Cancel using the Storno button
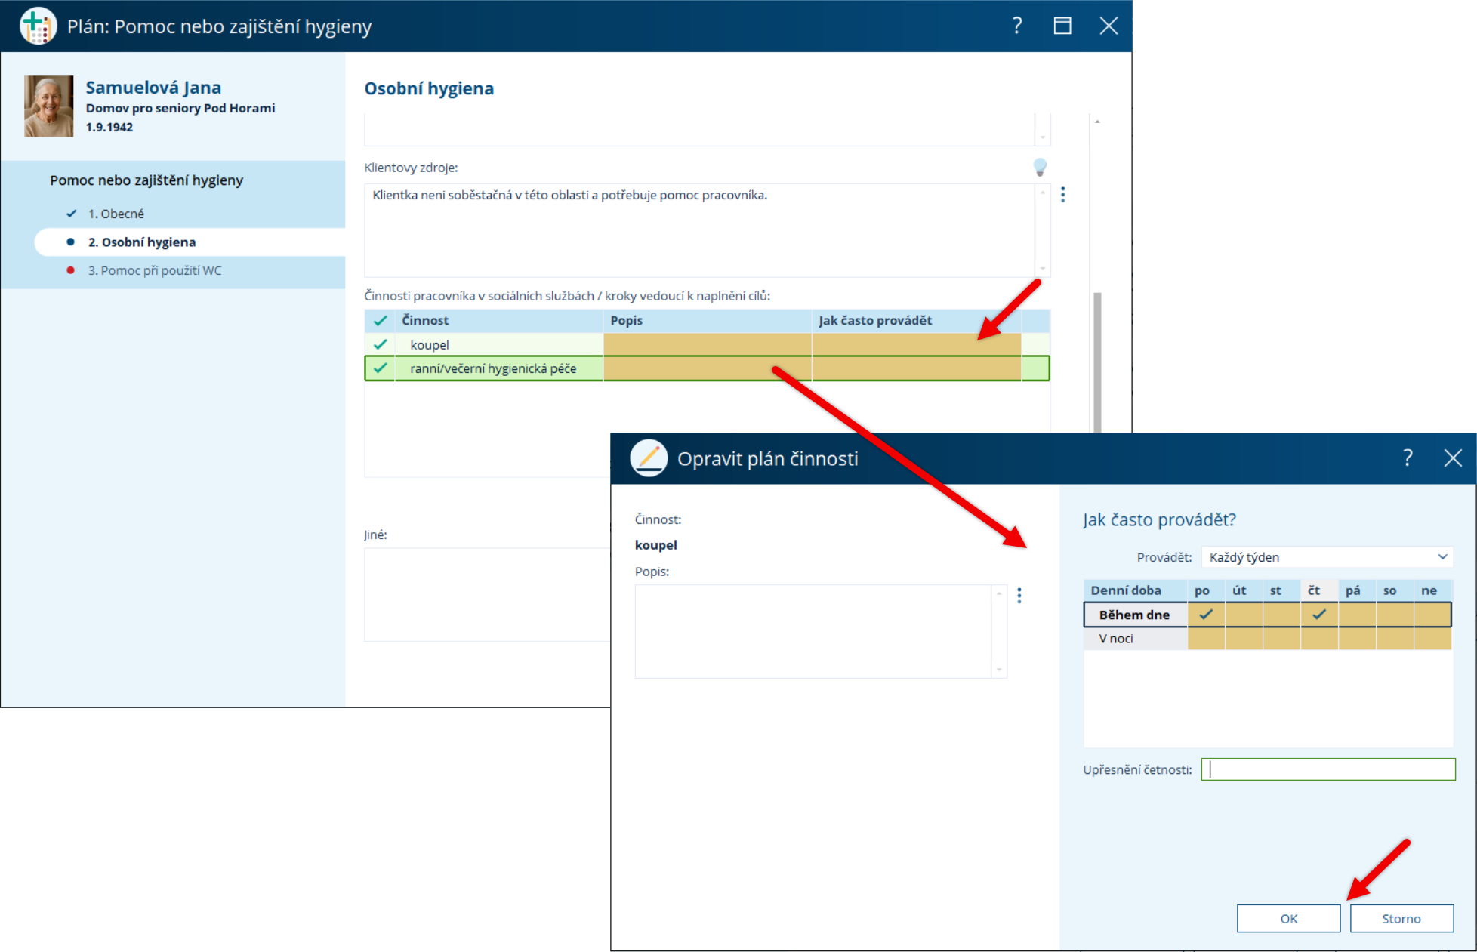Viewport: 1477px width, 952px height. point(1401,918)
